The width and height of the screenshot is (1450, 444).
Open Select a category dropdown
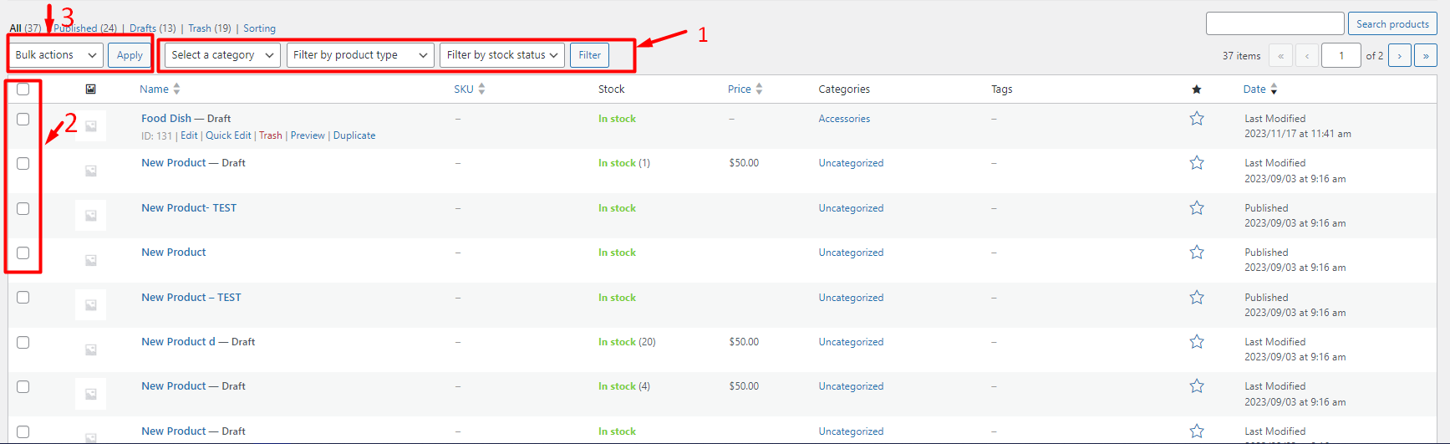click(x=222, y=55)
